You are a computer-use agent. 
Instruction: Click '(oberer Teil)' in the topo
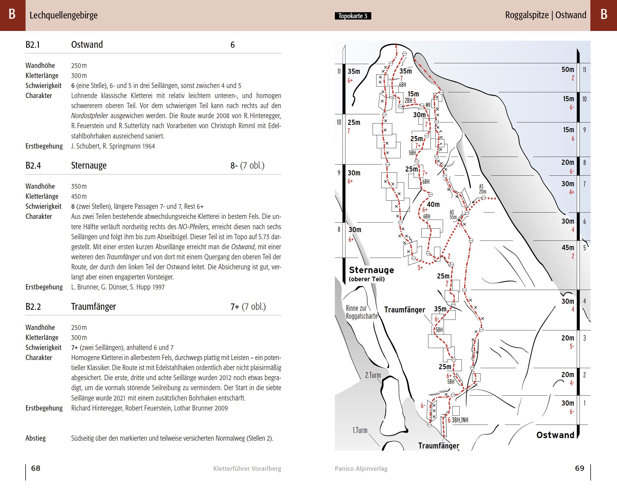coord(367,279)
